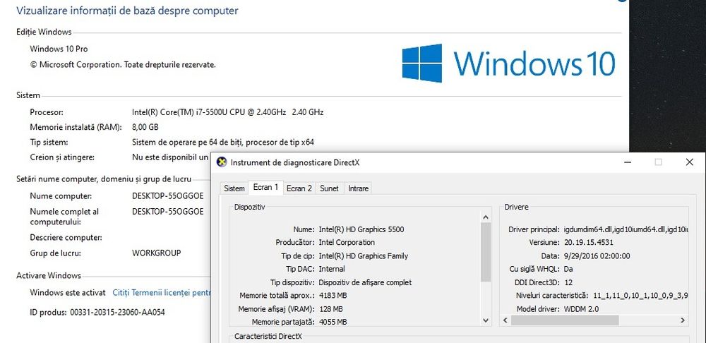Click the 'Internal' DAC type value
Viewport: 706px width, 343px height.
pos(332,269)
